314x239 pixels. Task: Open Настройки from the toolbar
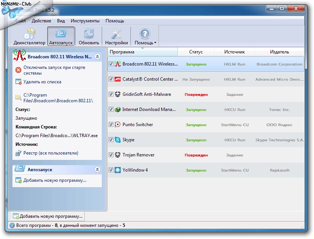(117, 36)
